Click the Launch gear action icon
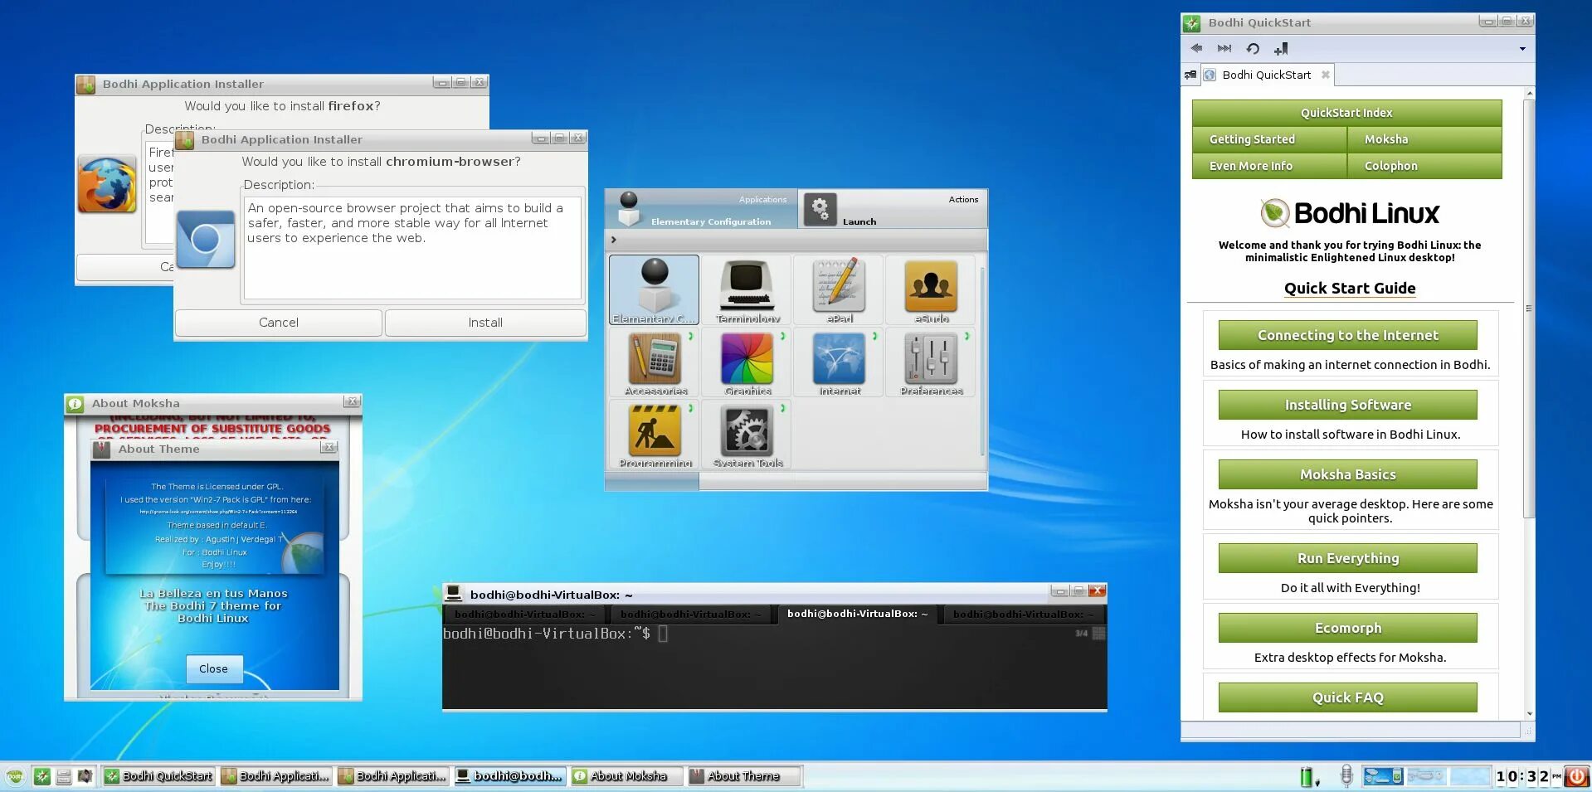 (x=820, y=209)
